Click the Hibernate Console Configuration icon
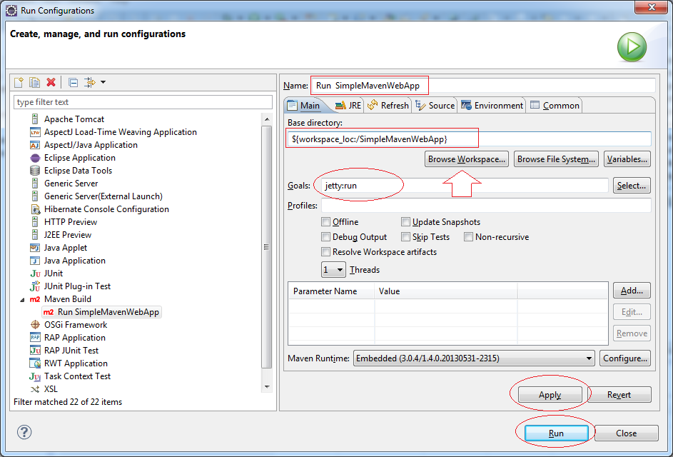This screenshot has height=457, width=673. tap(35, 209)
